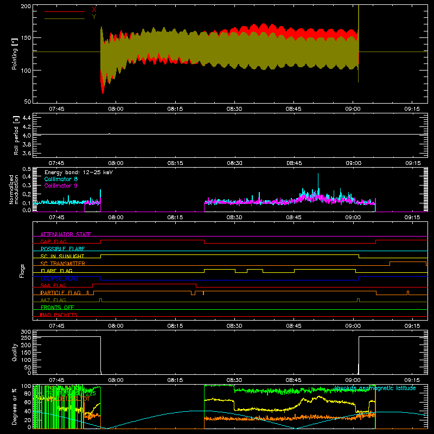Click the olive Y legend line
This screenshot has height=434, width=434.
[x=64, y=19]
